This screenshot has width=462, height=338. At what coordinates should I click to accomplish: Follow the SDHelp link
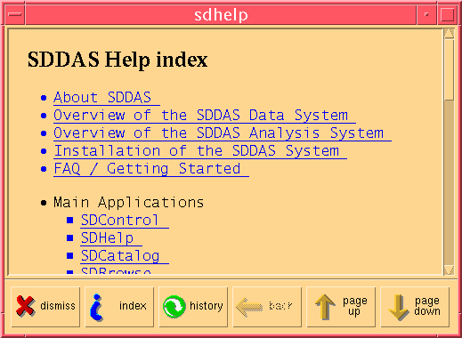[x=111, y=238]
